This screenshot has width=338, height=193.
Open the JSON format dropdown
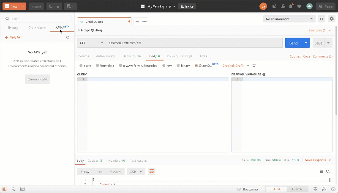(x=136, y=171)
